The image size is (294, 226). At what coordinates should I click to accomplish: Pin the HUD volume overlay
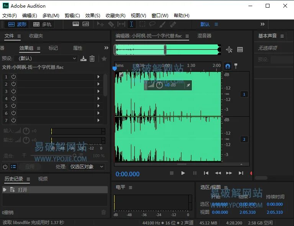(x=188, y=85)
